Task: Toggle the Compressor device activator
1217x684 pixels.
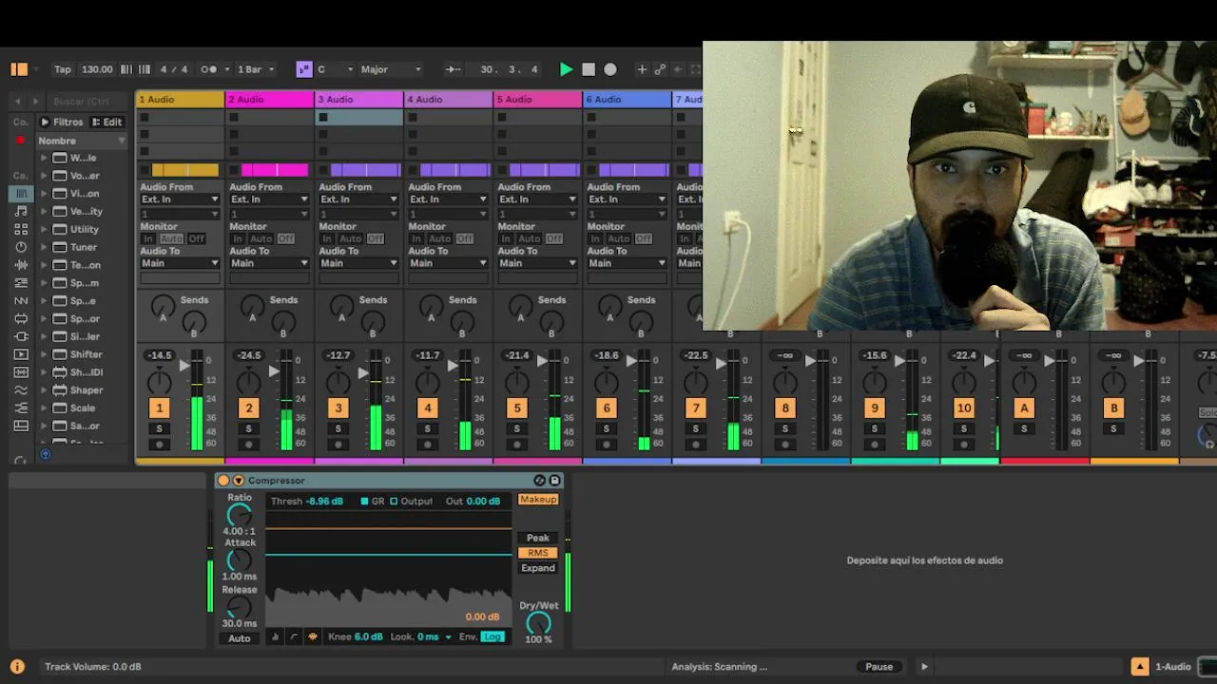Action: click(224, 481)
